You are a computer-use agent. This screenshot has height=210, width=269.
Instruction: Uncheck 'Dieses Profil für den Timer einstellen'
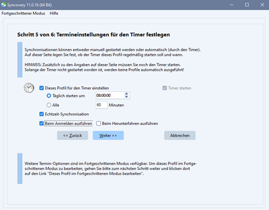(x=41, y=88)
